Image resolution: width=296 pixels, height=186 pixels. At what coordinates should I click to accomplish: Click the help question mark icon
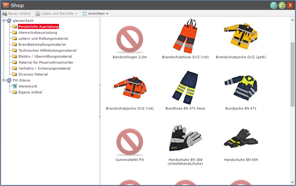pos(274,5)
